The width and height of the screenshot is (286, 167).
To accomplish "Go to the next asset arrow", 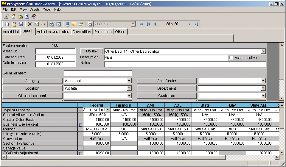I will 189,24.
